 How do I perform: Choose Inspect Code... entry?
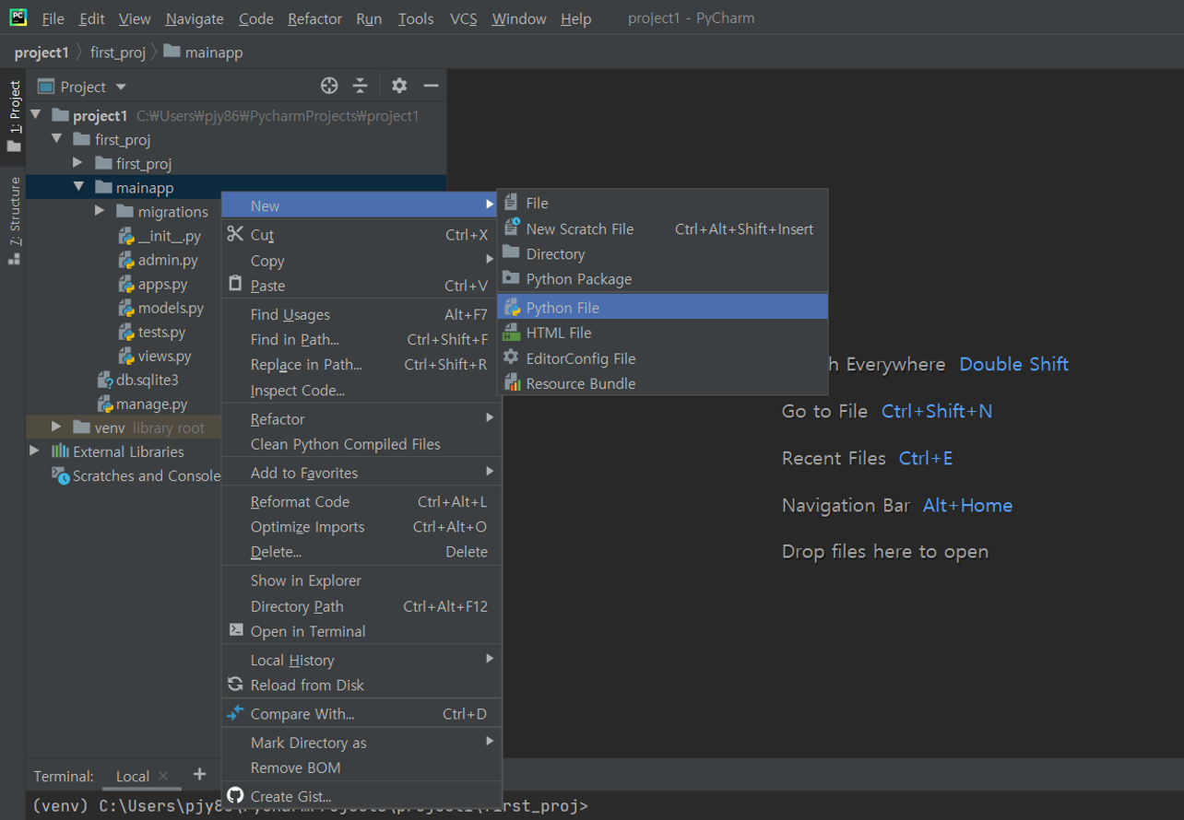pos(361,391)
